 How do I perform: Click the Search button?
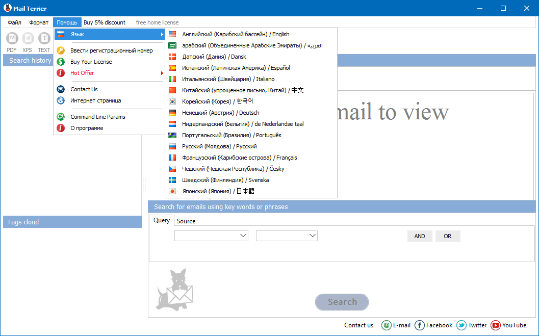[x=342, y=302]
